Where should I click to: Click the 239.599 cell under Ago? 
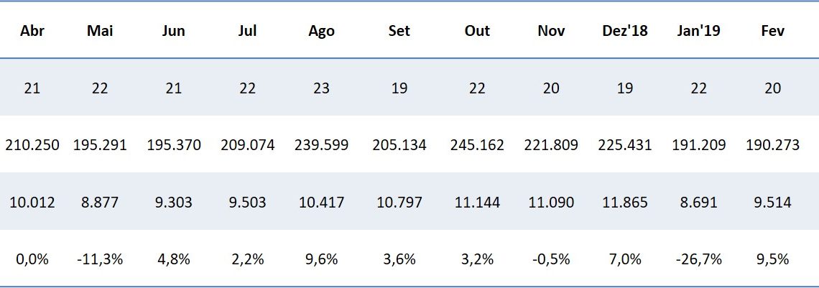pyautogui.click(x=321, y=145)
